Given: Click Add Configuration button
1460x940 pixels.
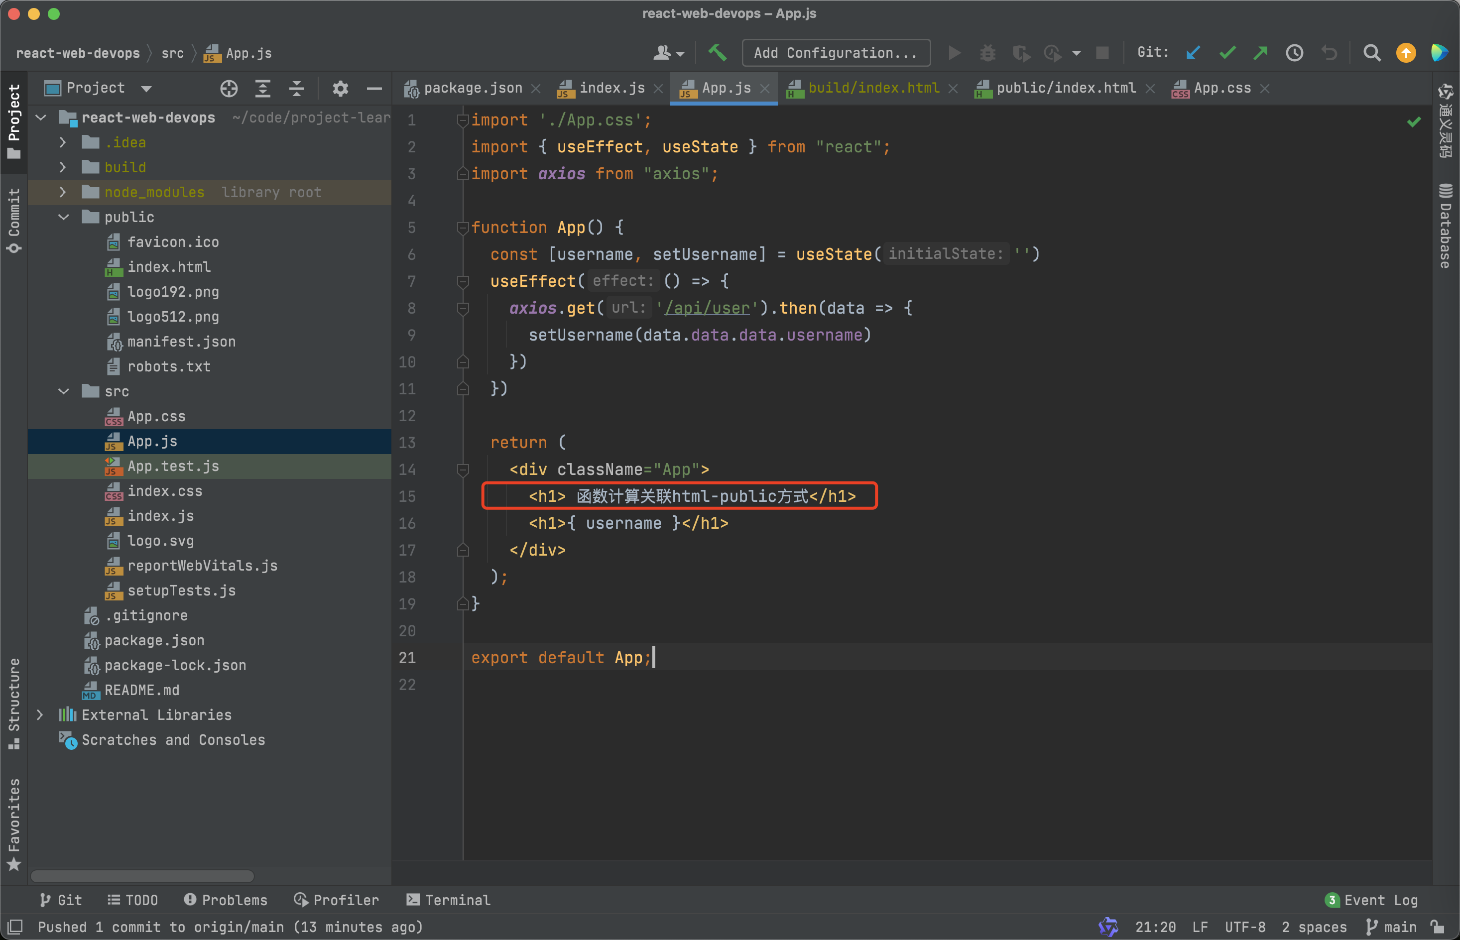Looking at the screenshot, I should pos(836,53).
